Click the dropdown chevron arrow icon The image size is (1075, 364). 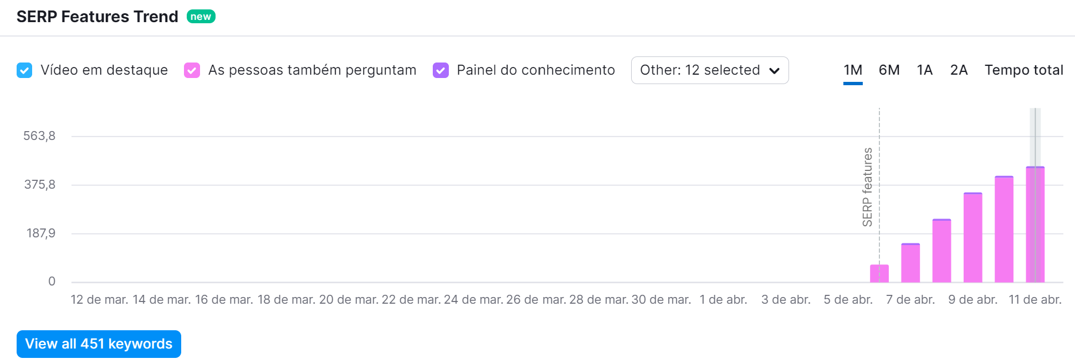point(774,71)
